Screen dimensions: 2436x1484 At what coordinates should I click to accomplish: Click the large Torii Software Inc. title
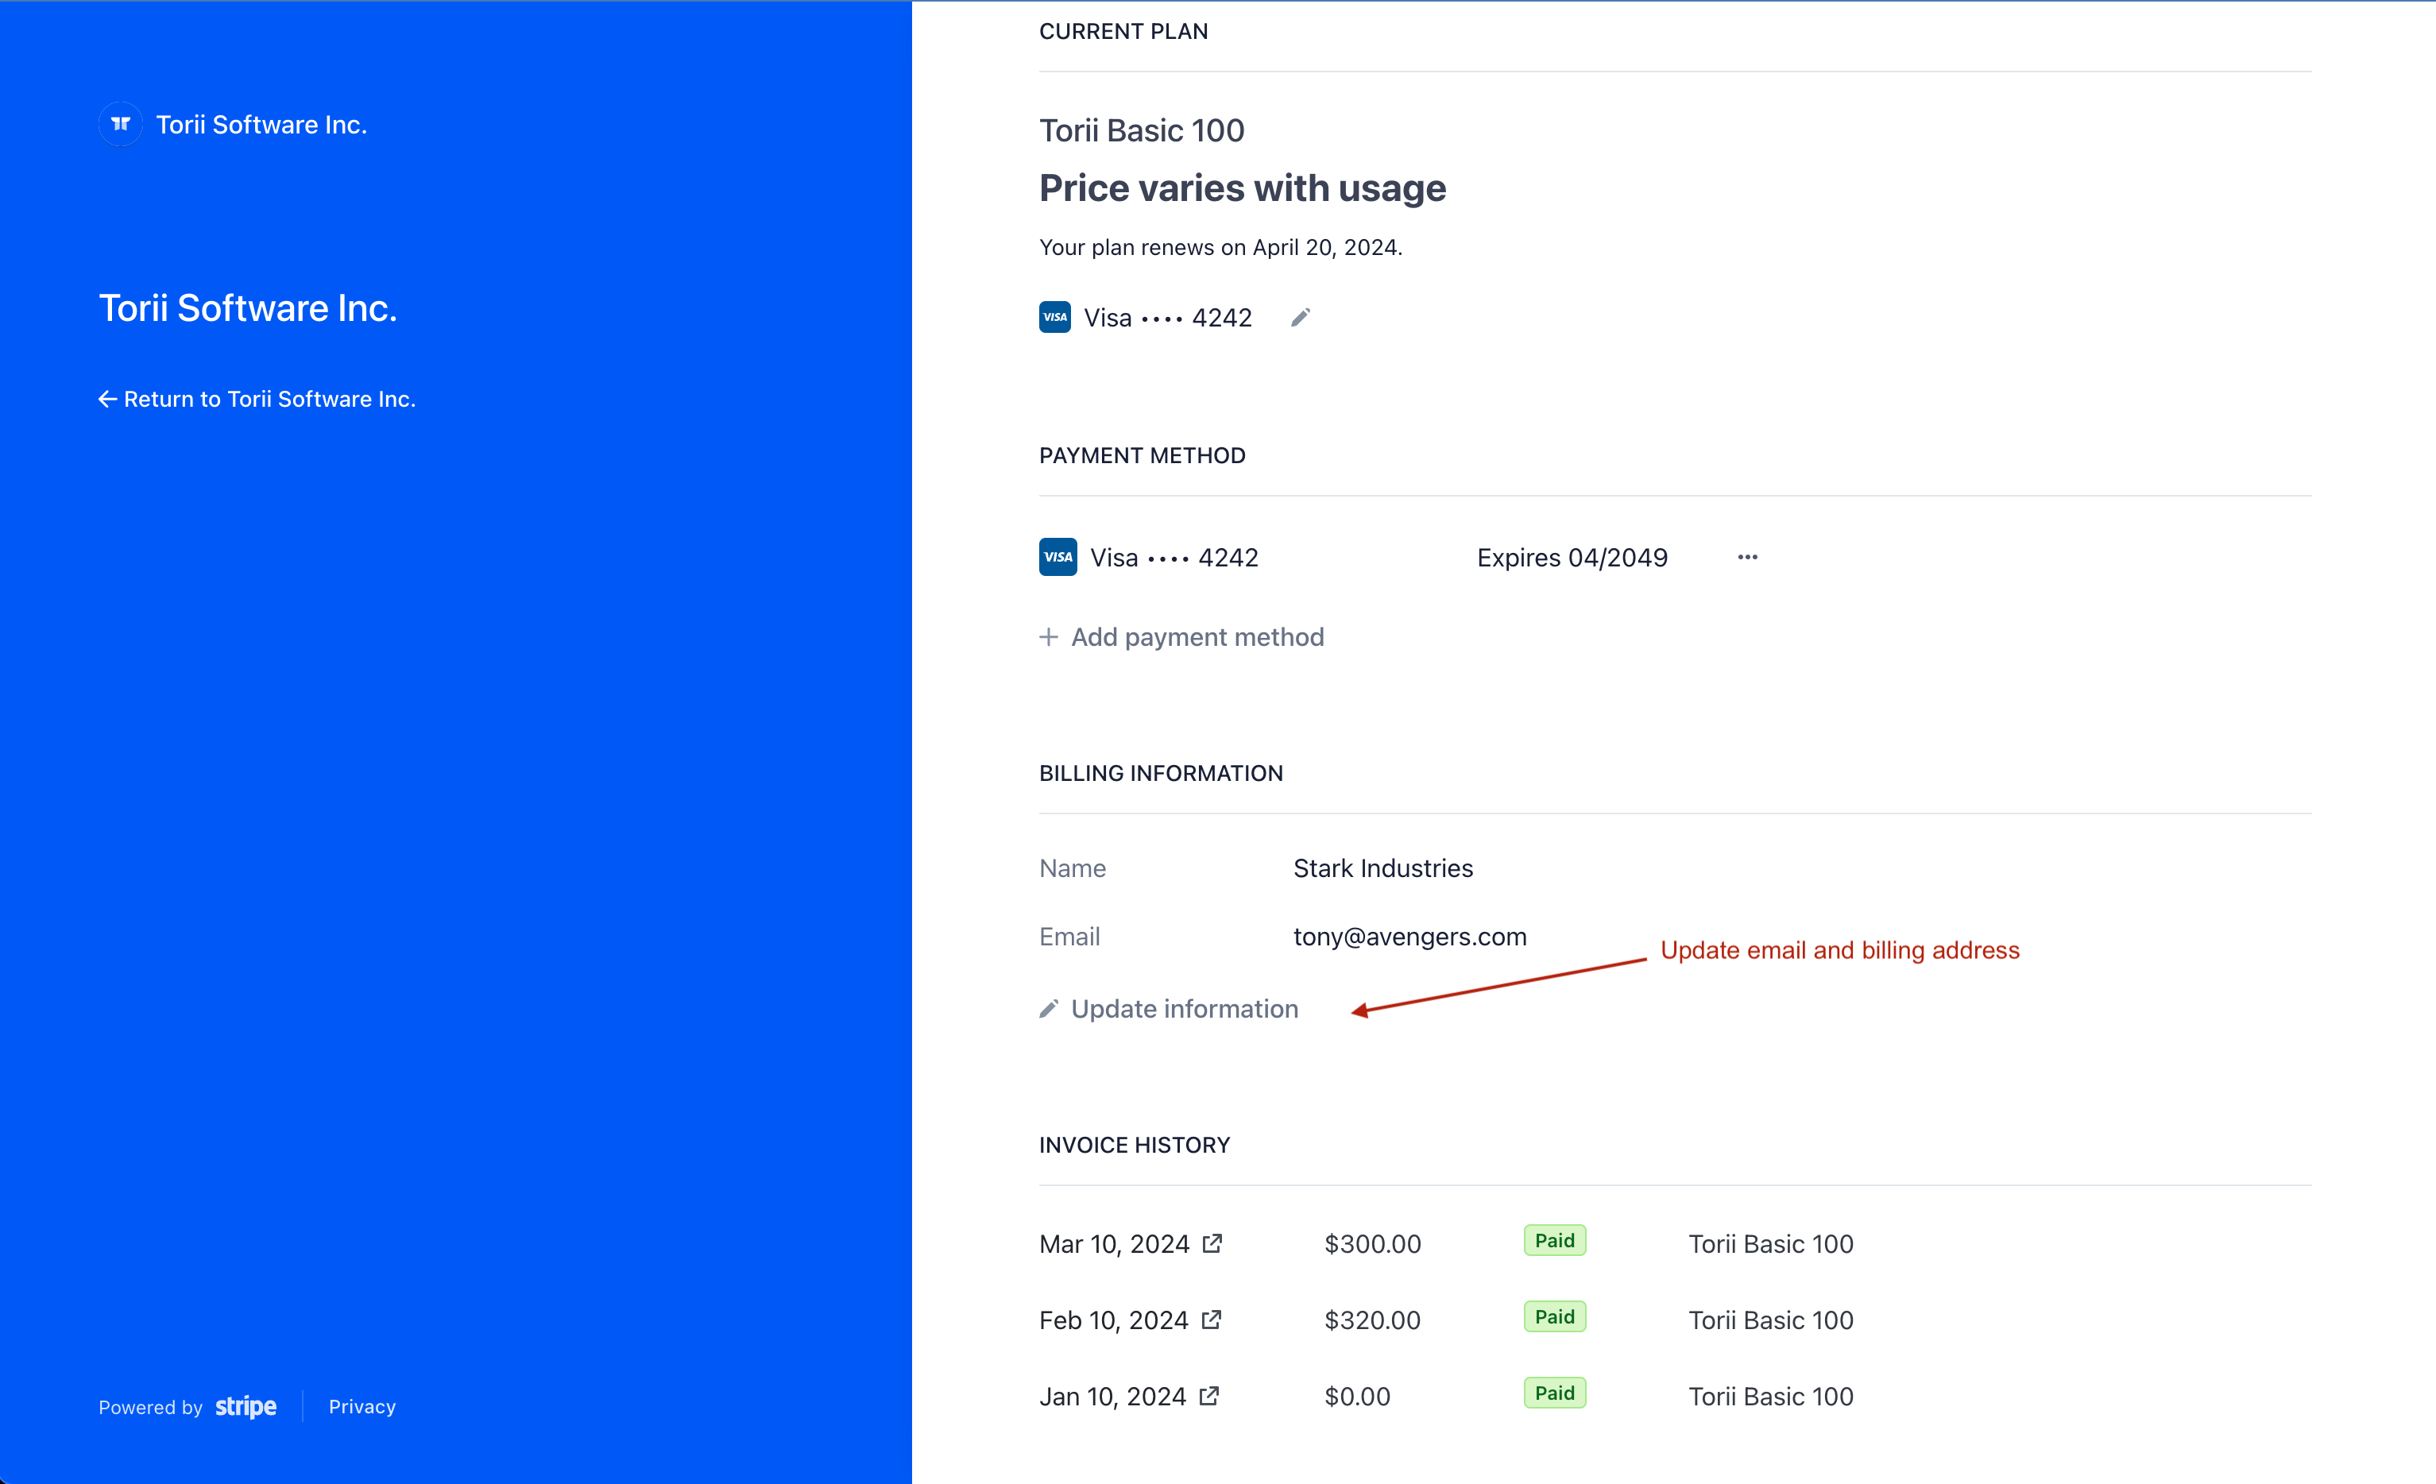(x=248, y=308)
